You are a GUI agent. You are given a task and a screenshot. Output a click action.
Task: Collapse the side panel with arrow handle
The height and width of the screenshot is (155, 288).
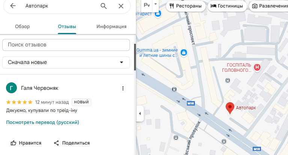click(140, 113)
